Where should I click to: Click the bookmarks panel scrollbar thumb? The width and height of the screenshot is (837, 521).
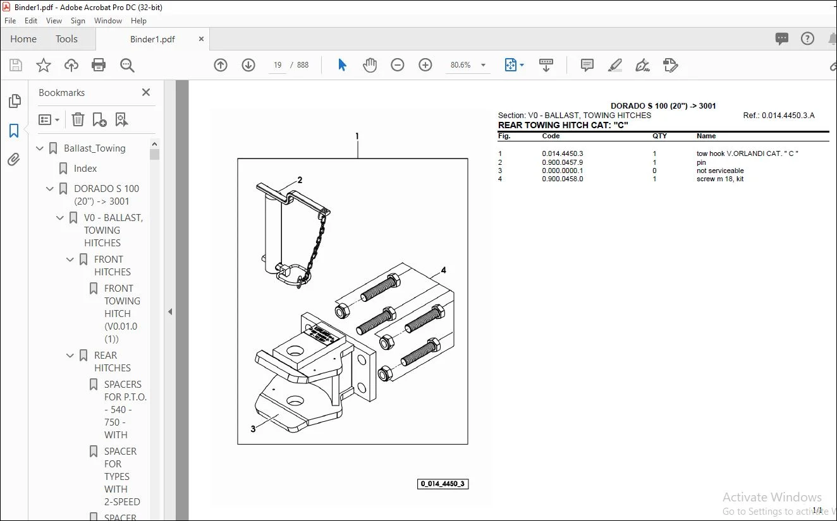point(155,153)
